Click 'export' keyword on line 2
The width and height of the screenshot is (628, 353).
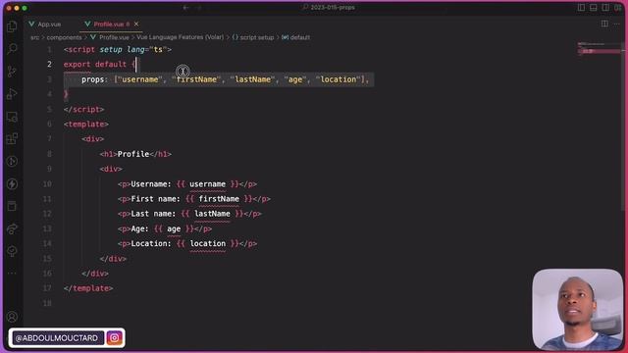click(x=77, y=64)
